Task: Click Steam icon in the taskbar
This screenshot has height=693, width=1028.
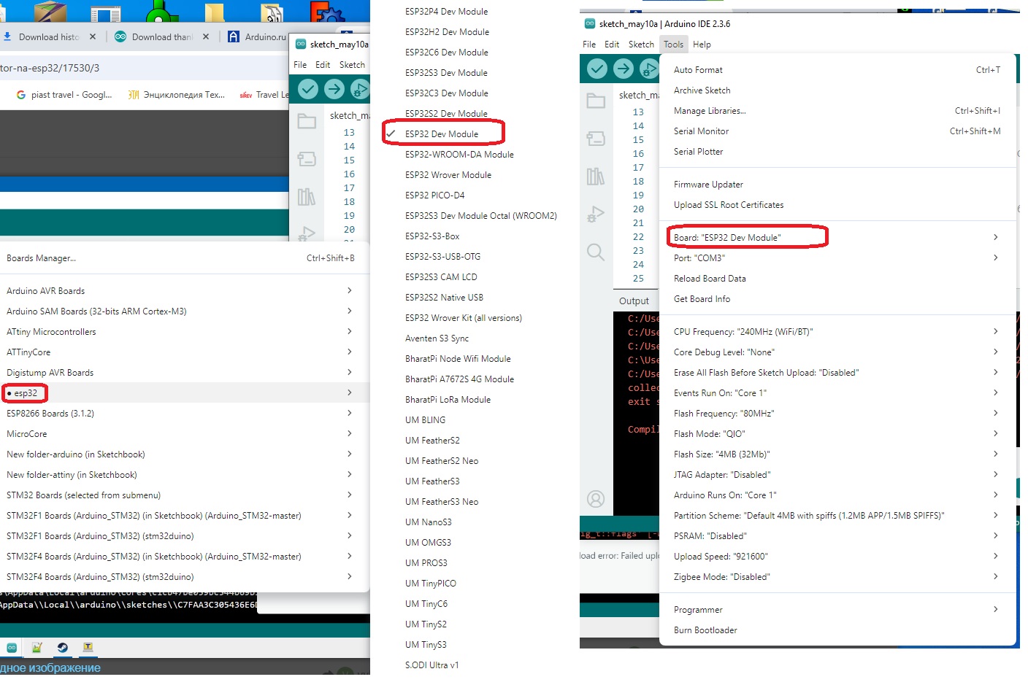Action: (x=63, y=647)
